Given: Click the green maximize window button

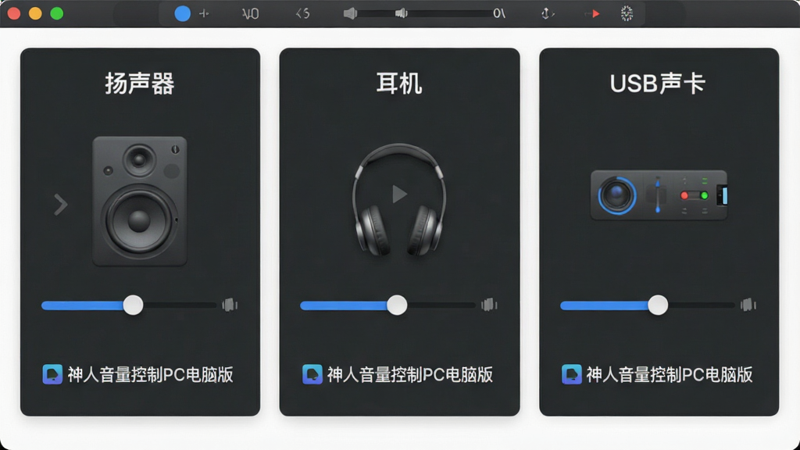Looking at the screenshot, I should (56, 13).
